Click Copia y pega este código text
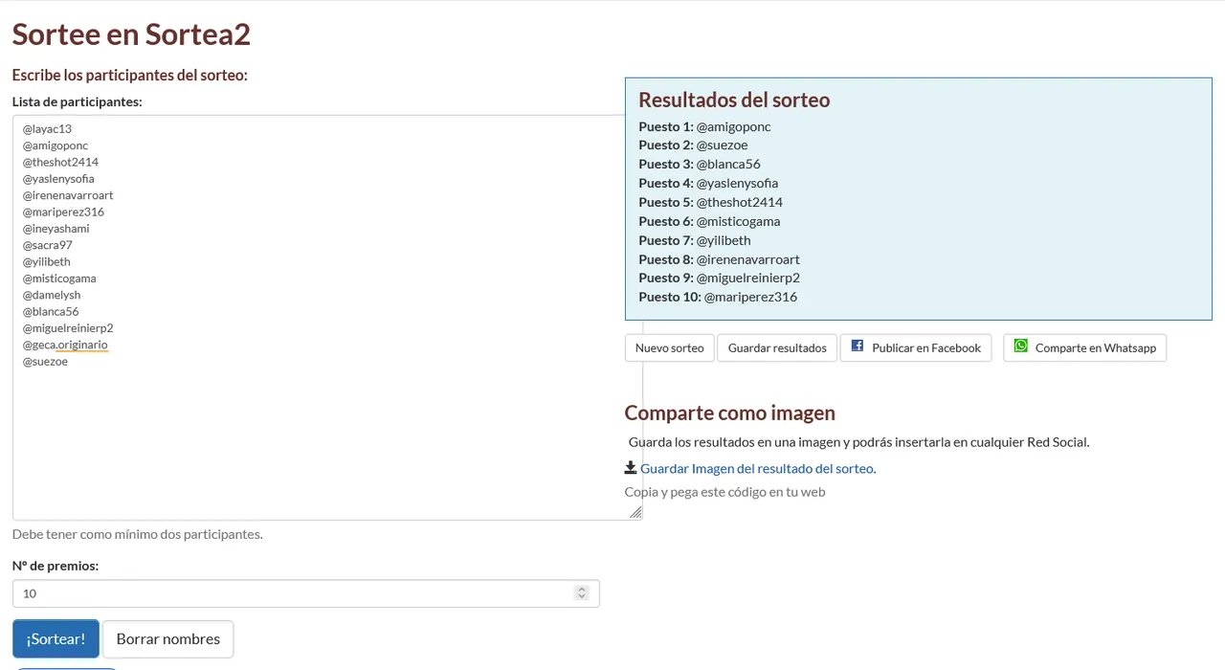Viewport: 1225px width, 670px height. [724, 492]
